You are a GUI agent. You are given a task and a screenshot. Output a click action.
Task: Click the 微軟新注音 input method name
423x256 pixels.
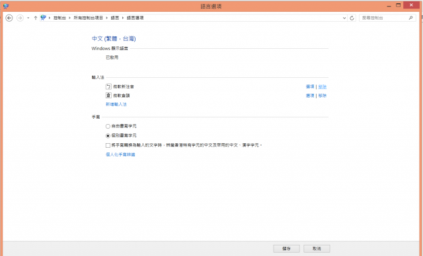coord(124,86)
